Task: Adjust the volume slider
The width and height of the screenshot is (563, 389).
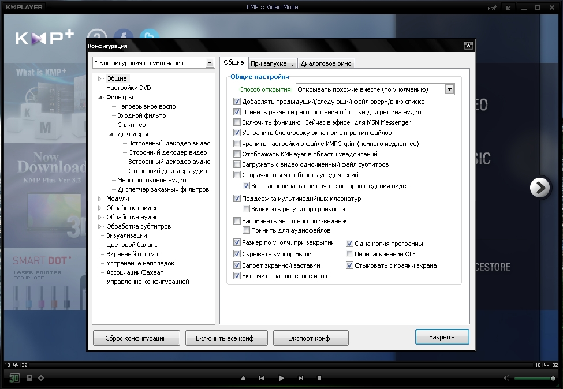Action: click(x=535, y=378)
